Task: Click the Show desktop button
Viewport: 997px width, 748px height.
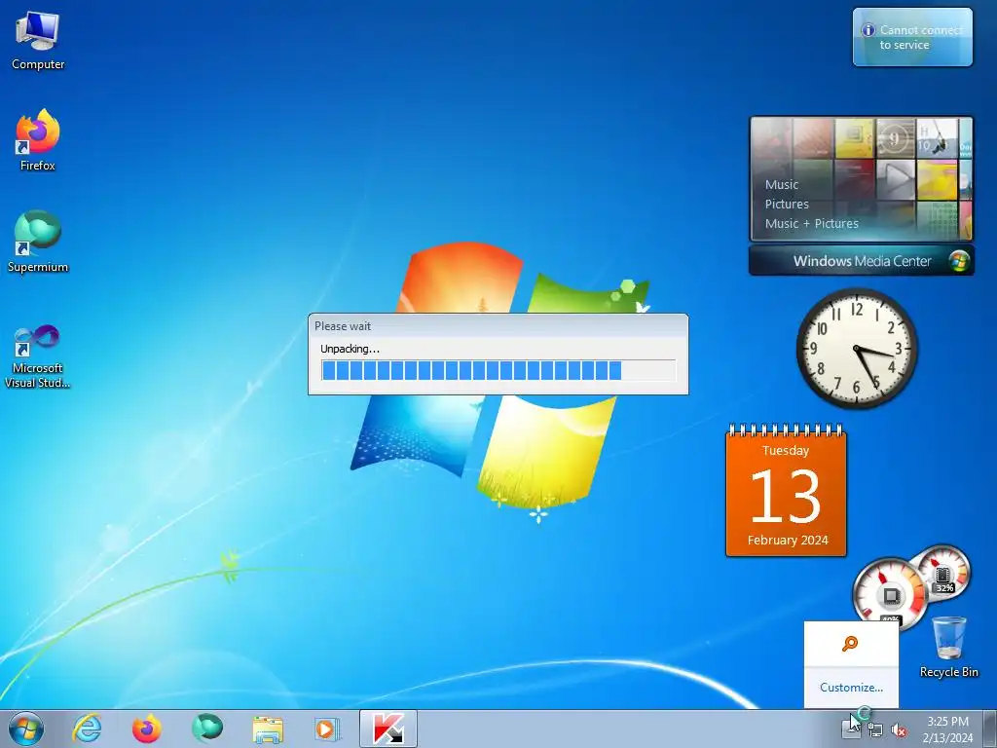Action: (x=990, y=729)
